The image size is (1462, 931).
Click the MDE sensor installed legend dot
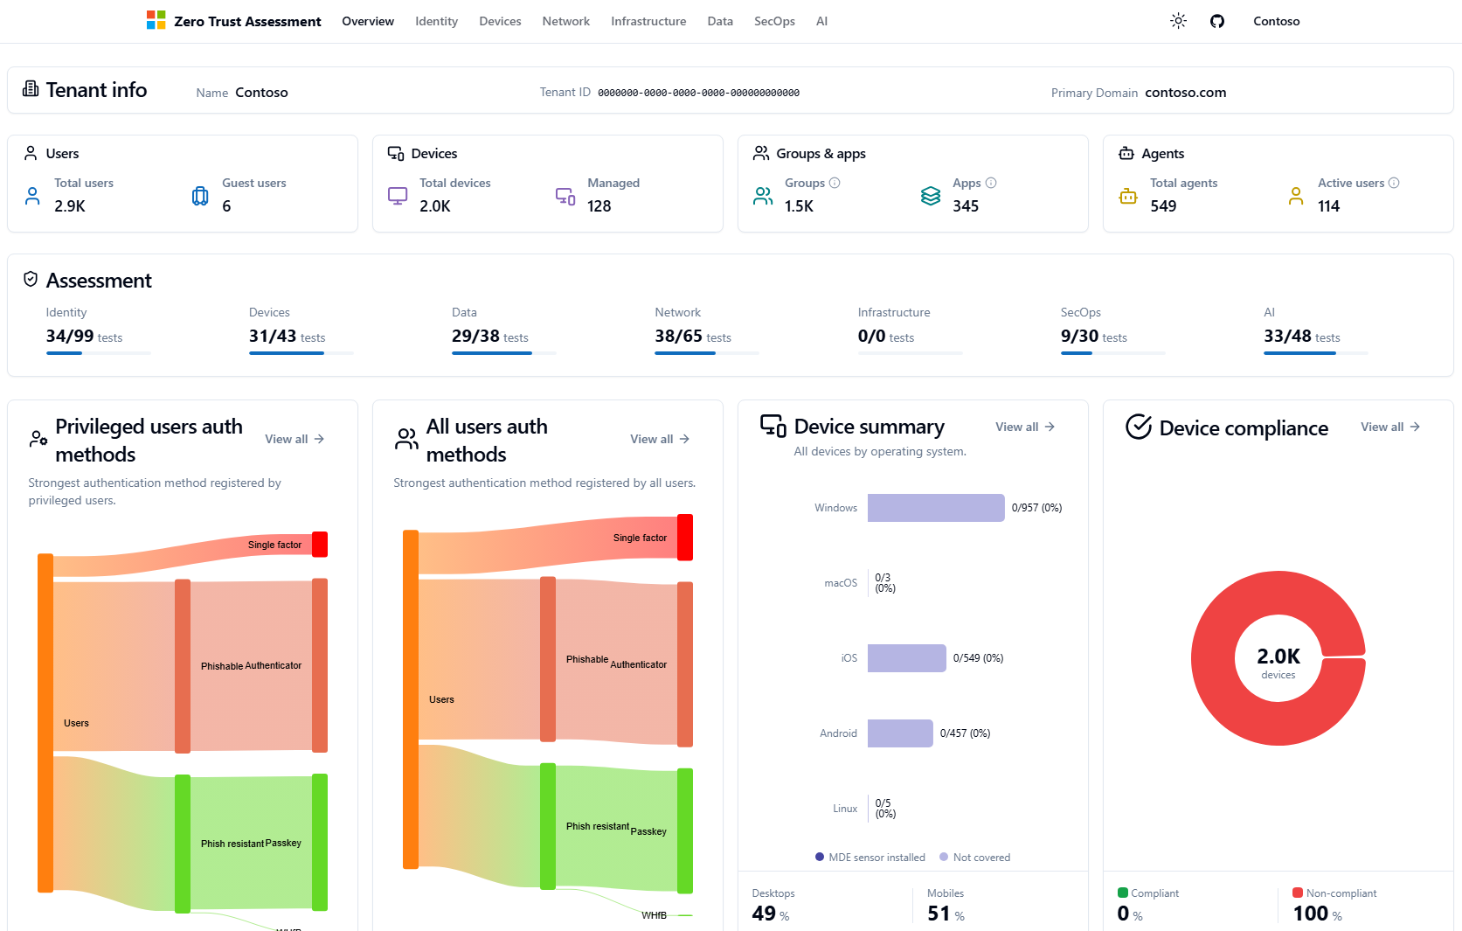820,857
